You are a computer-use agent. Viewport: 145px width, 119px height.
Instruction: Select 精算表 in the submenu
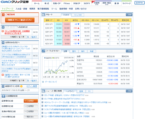pos(32,9)
